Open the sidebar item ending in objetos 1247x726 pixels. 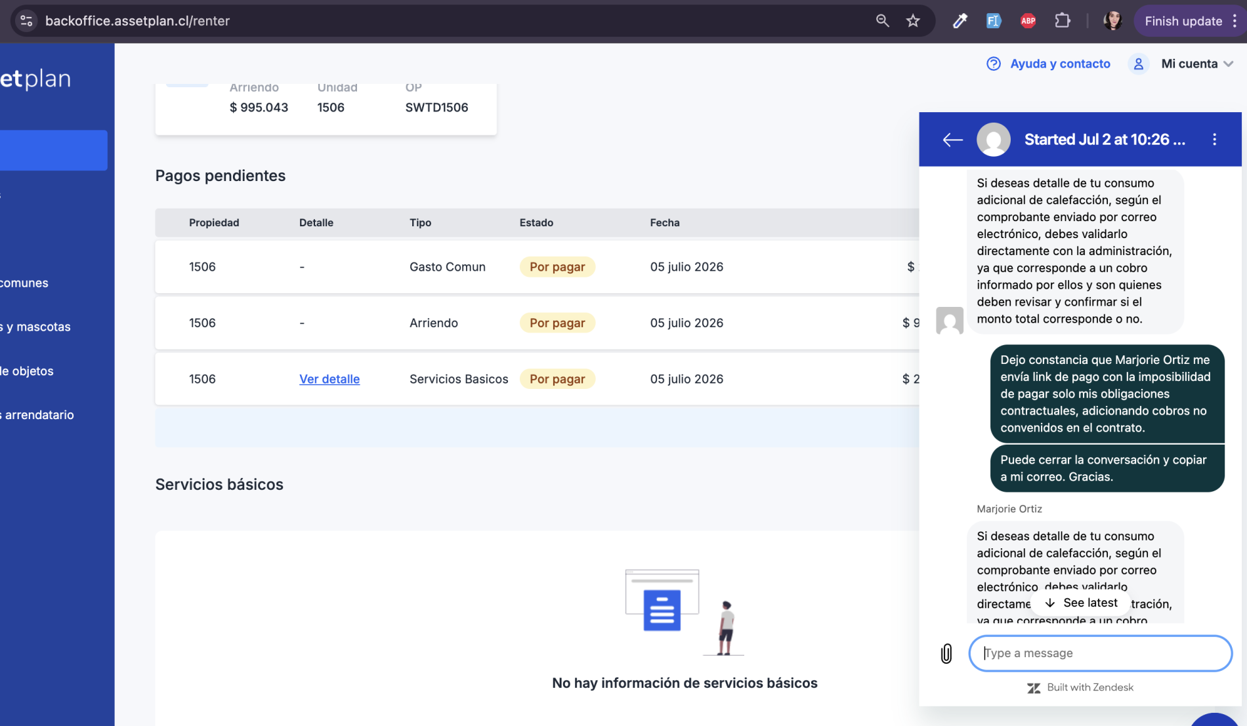click(x=27, y=371)
